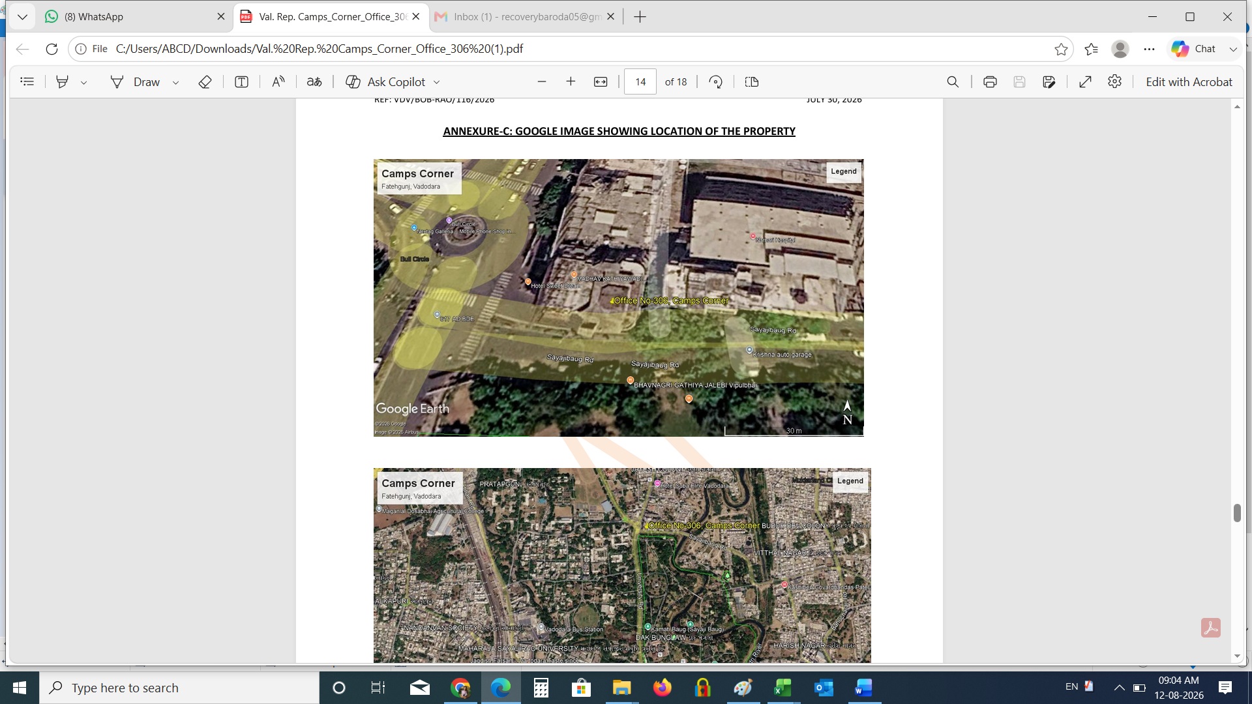Image resolution: width=1252 pixels, height=704 pixels.
Task: Enter full screen PDF view
Action: pyautogui.click(x=1085, y=81)
